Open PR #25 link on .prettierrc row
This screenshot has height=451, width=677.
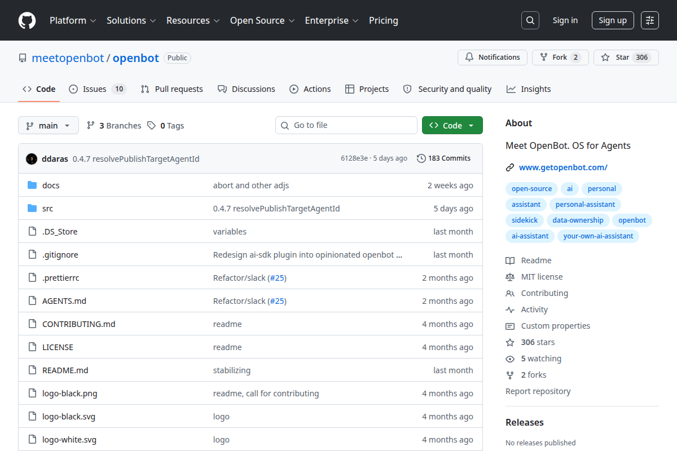coord(277,278)
